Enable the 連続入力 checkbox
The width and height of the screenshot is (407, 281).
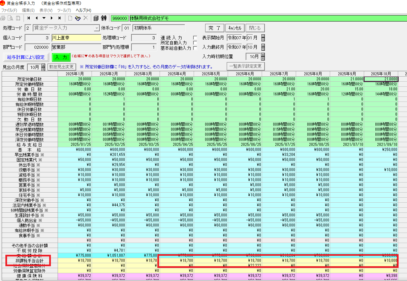pos(195,38)
